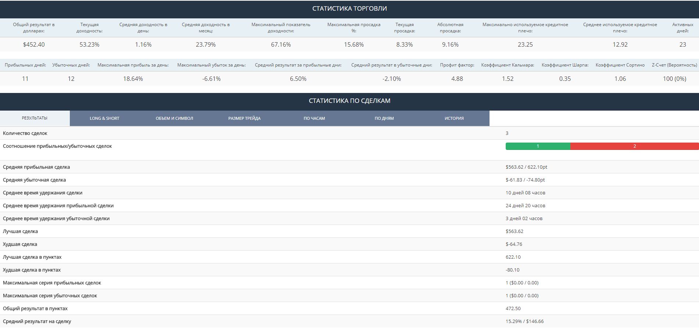This screenshot has width=699, height=334.
Task: Click the Максимальная просадка % column label
Action: (354, 28)
